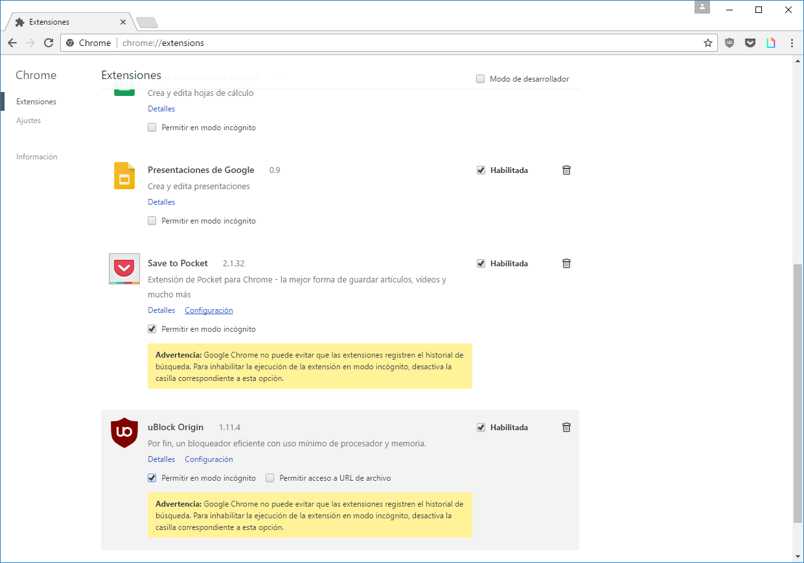Open Detalles for Save to Pocket
Viewport: 804px width, 563px height.
(161, 310)
